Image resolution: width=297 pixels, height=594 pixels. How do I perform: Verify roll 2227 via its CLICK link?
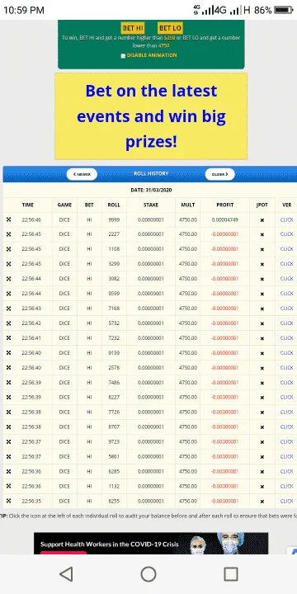287,234
